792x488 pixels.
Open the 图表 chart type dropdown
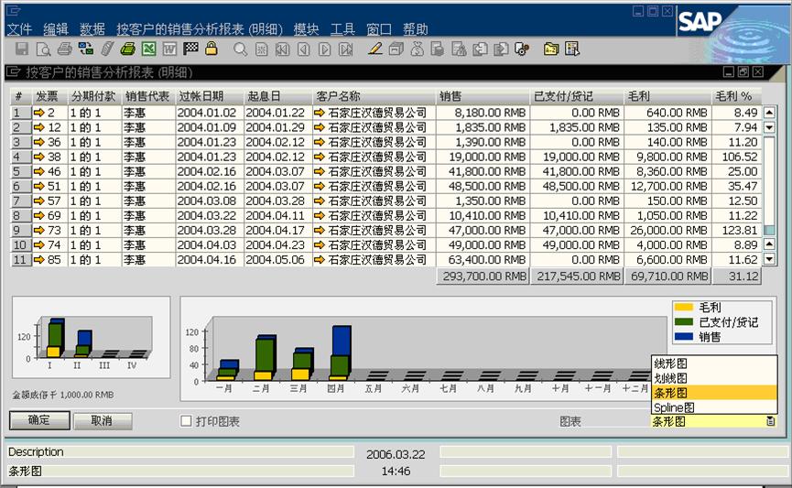pyautogui.click(x=771, y=421)
